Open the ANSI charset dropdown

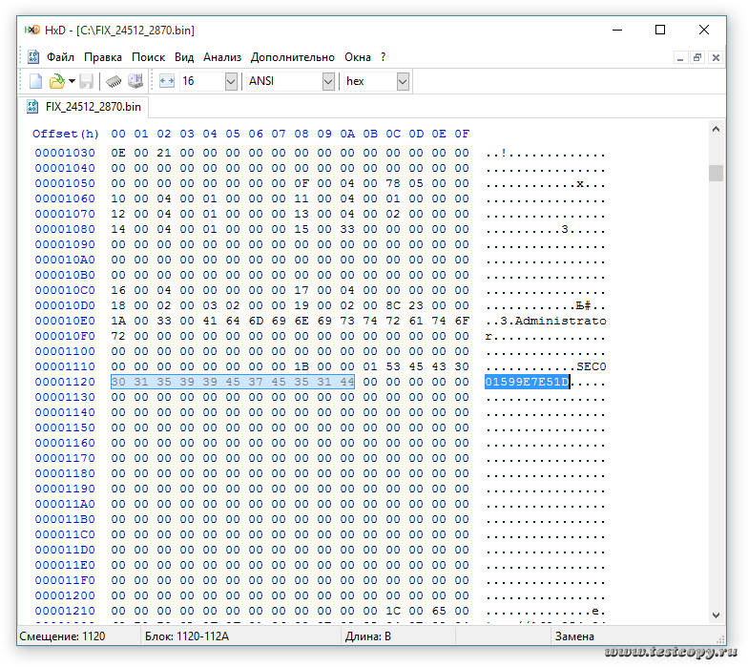pyautogui.click(x=328, y=82)
